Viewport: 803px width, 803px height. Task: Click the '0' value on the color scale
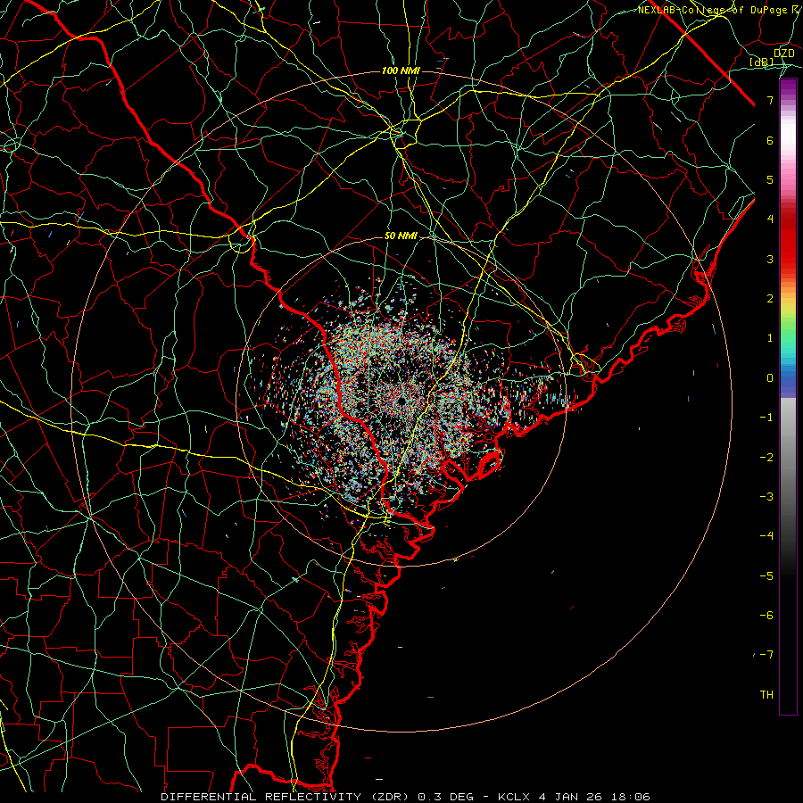(x=770, y=378)
